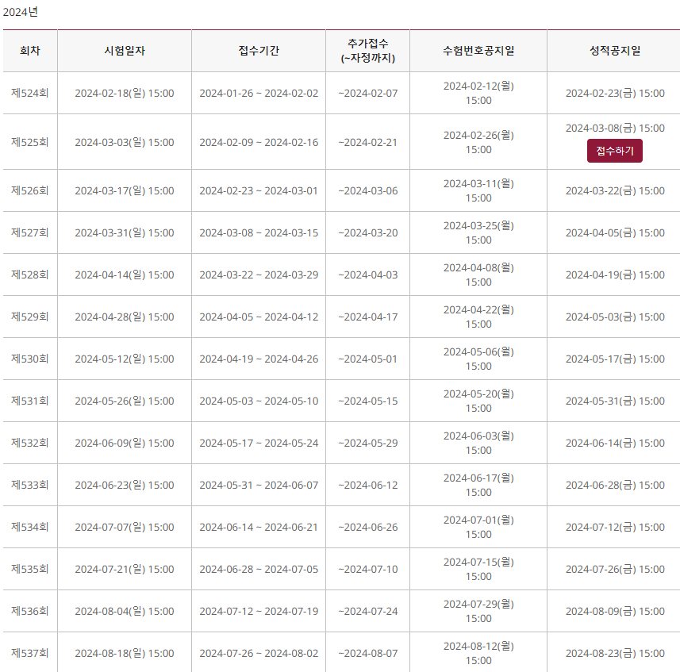This screenshot has width=680, height=672.
Task: Click exam number notice 2024-05-06(월) 15:00
Action: tap(478, 359)
